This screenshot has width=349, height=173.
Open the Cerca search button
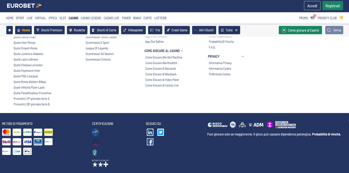(x=334, y=30)
